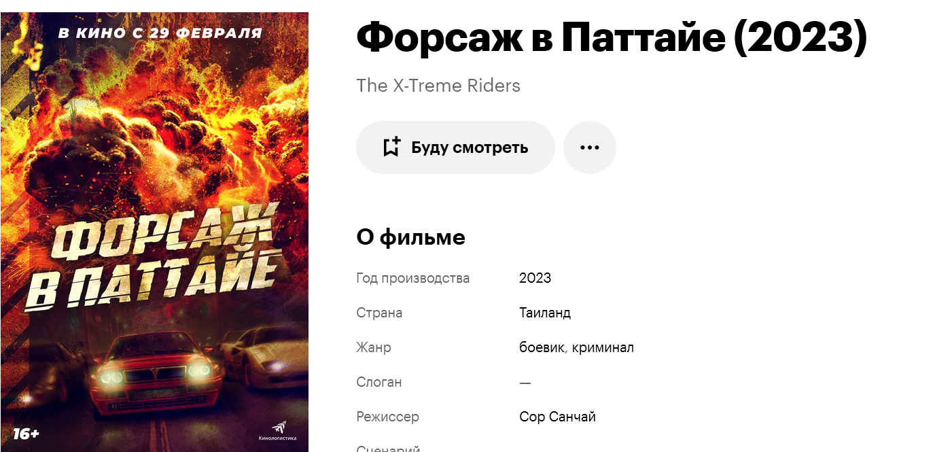Open director Сор Санчай's page
952x452 pixels.
[557, 417]
